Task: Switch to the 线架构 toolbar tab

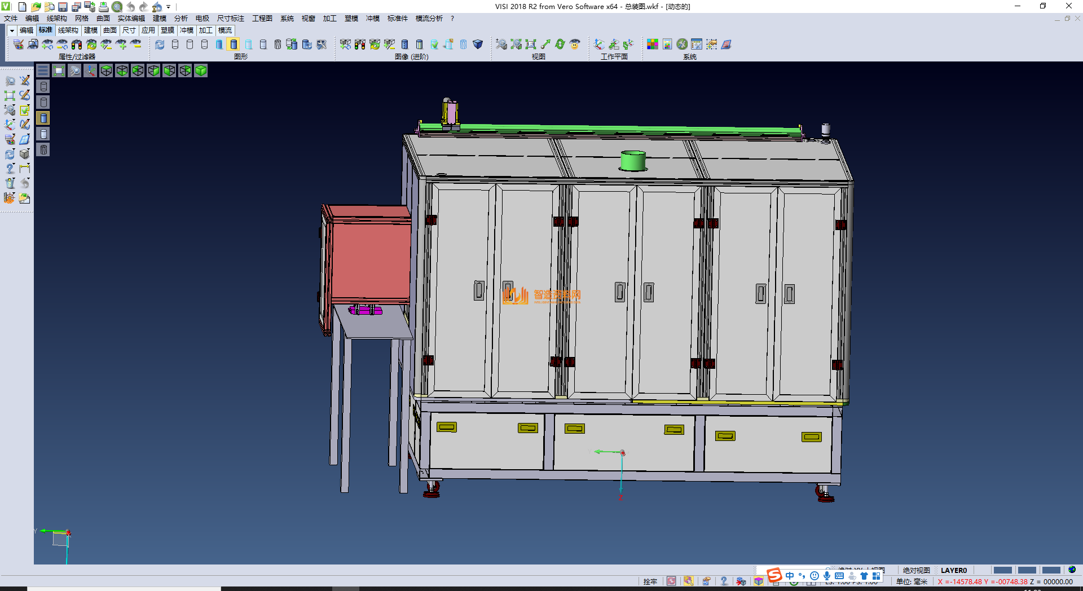Action: 68,30
